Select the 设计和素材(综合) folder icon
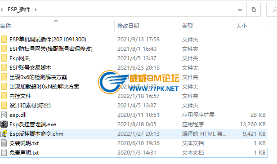 coord(4,106)
